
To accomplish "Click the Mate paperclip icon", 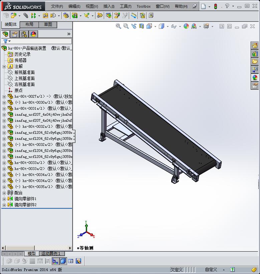I will [26, 15].
